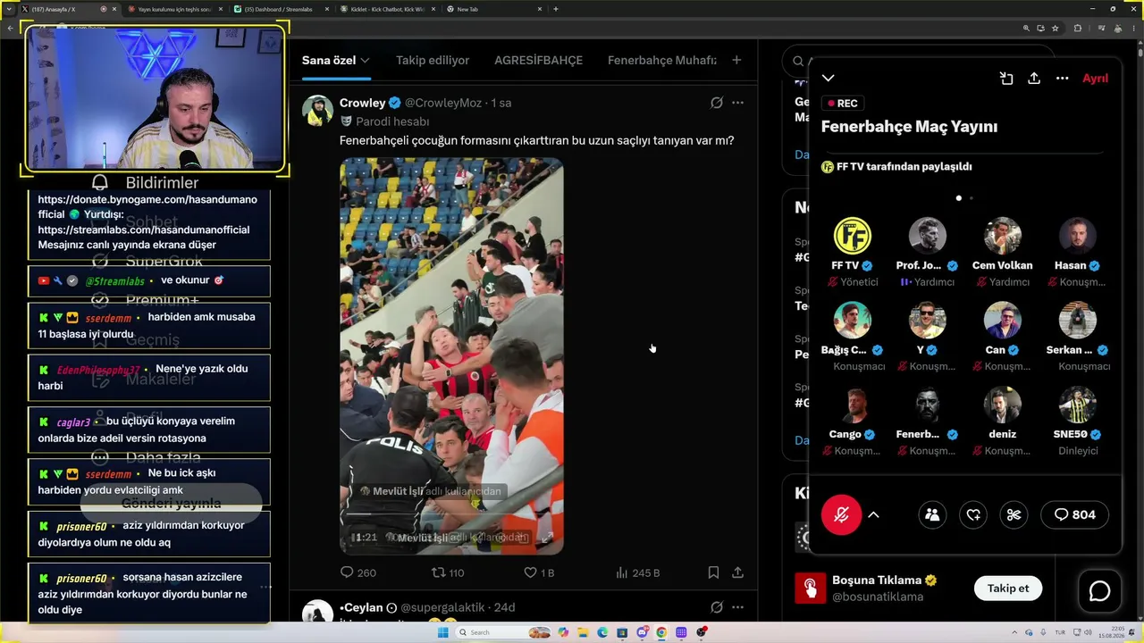The width and height of the screenshot is (1144, 643).
Task: Select FF TV host avatar
Action: click(x=852, y=236)
